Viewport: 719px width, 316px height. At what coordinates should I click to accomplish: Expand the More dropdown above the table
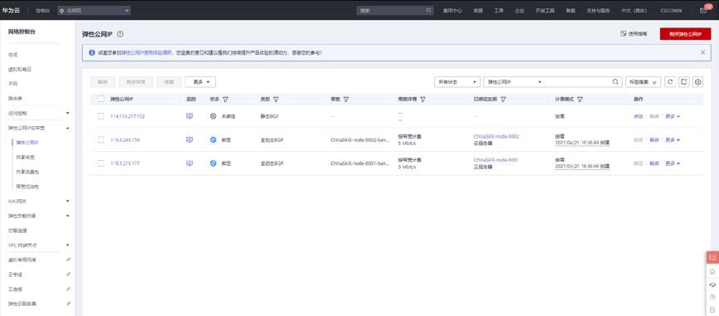tap(200, 82)
